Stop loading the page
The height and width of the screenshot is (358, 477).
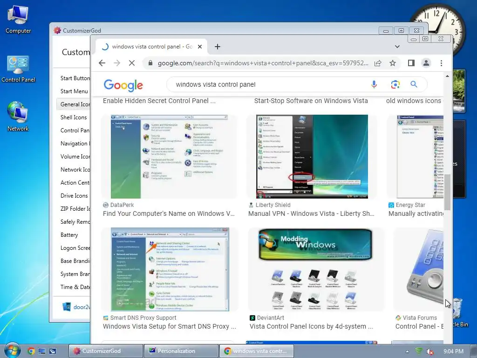coord(132,63)
